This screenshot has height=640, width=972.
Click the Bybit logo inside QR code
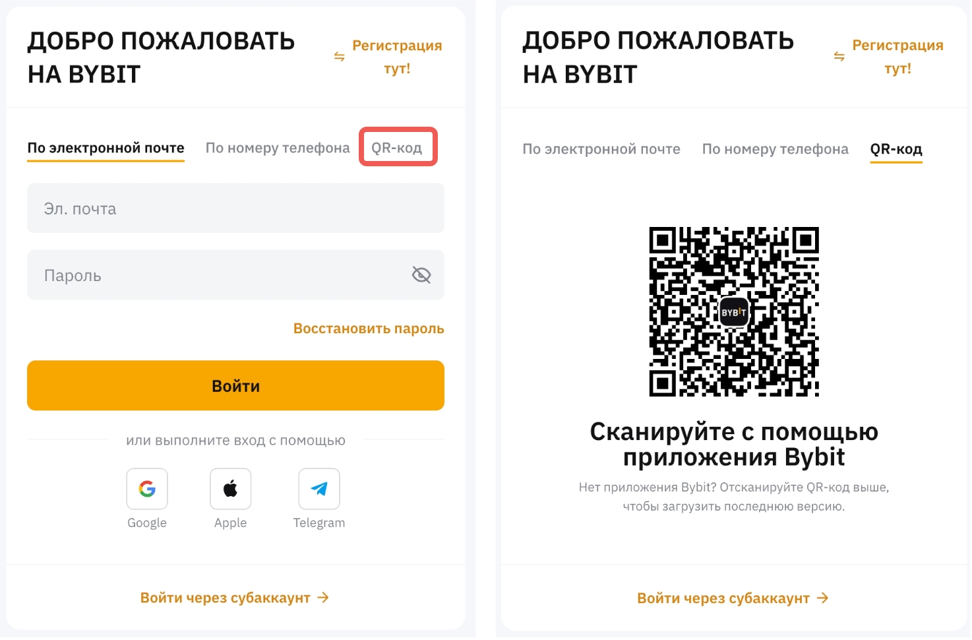(734, 312)
